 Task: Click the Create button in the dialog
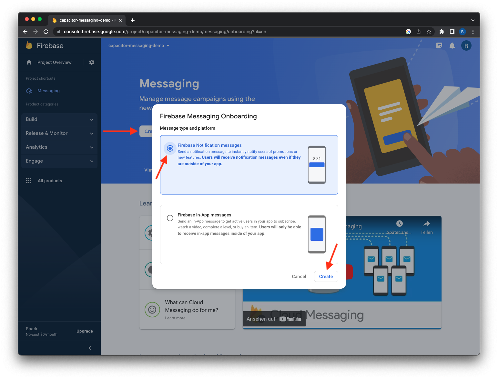[326, 276]
